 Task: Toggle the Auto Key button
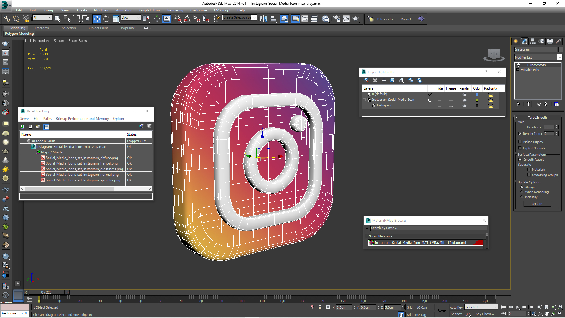coord(456,307)
